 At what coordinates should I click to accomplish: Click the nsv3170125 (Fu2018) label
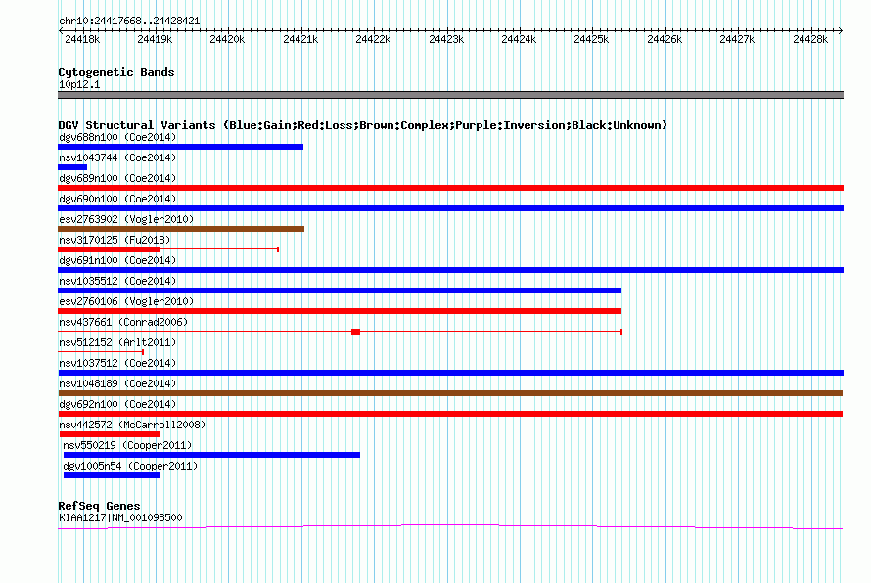(115, 240)
